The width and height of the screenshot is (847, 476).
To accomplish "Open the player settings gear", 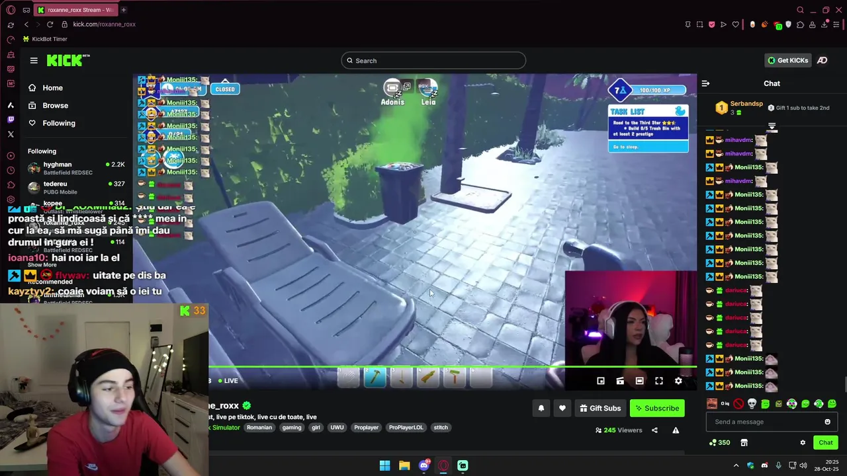I will coord(678,381).
